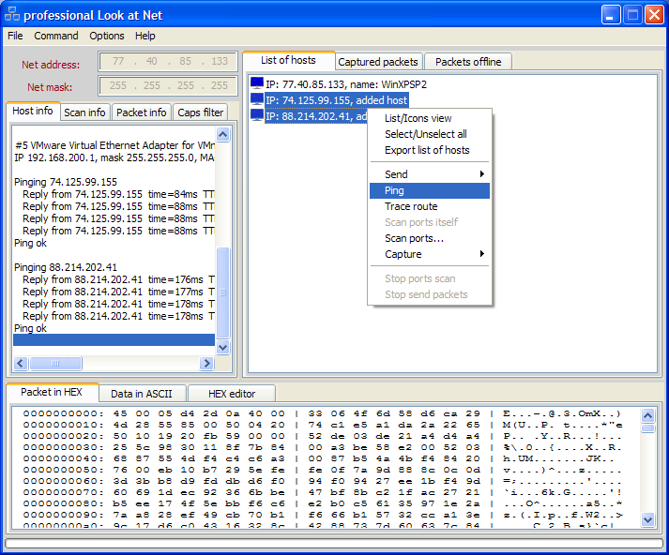Click Host info vertical scrollbar thumb
Viewport: 669px width, 555px height.
tap(222, 292)
